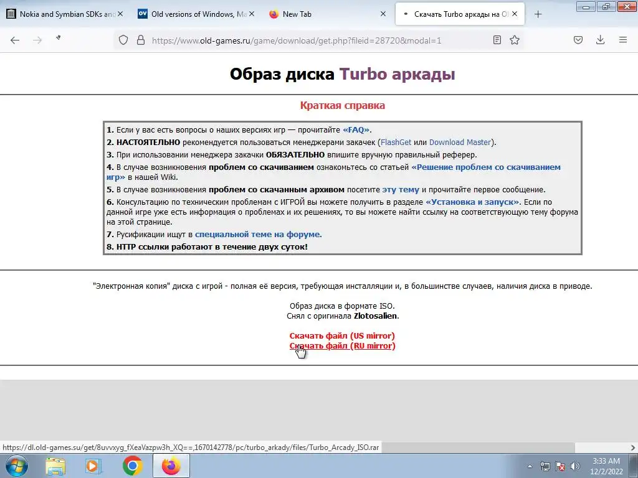Bookmark this page with the star icon
This screenshot has height=478, width=638.
coord(515,40)
